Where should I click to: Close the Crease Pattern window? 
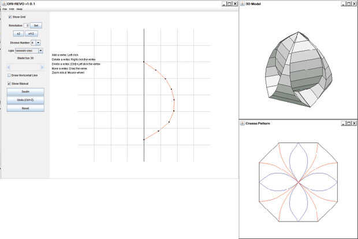(354, 123)
